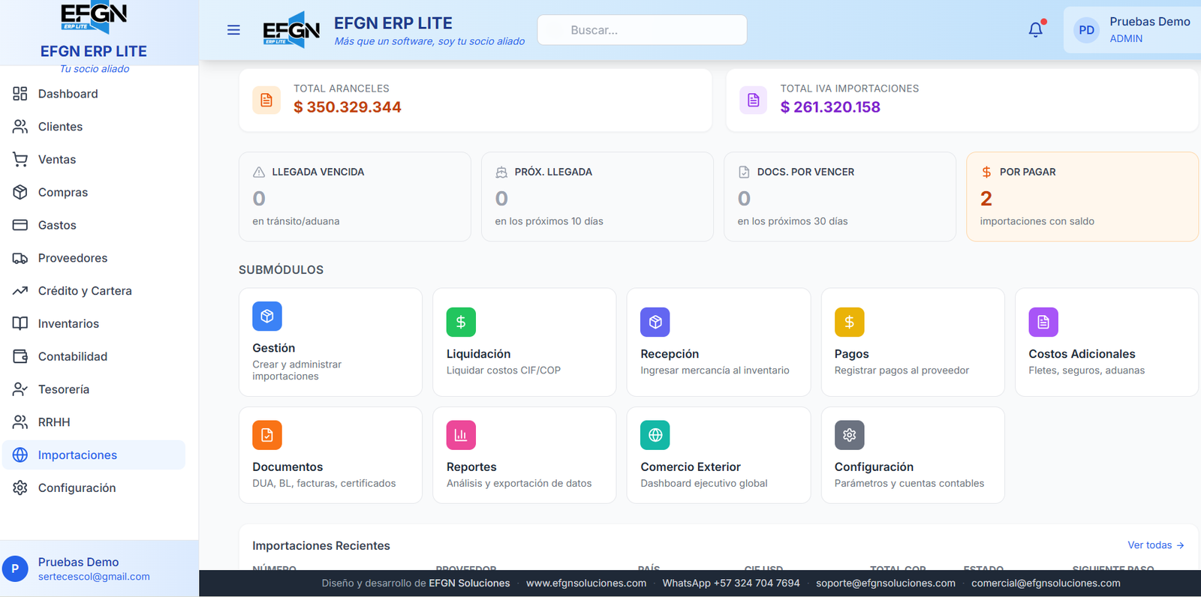Click the purple Costos Adicionales document icon
The image size is (1201, 597).
tap(1043, 322)
